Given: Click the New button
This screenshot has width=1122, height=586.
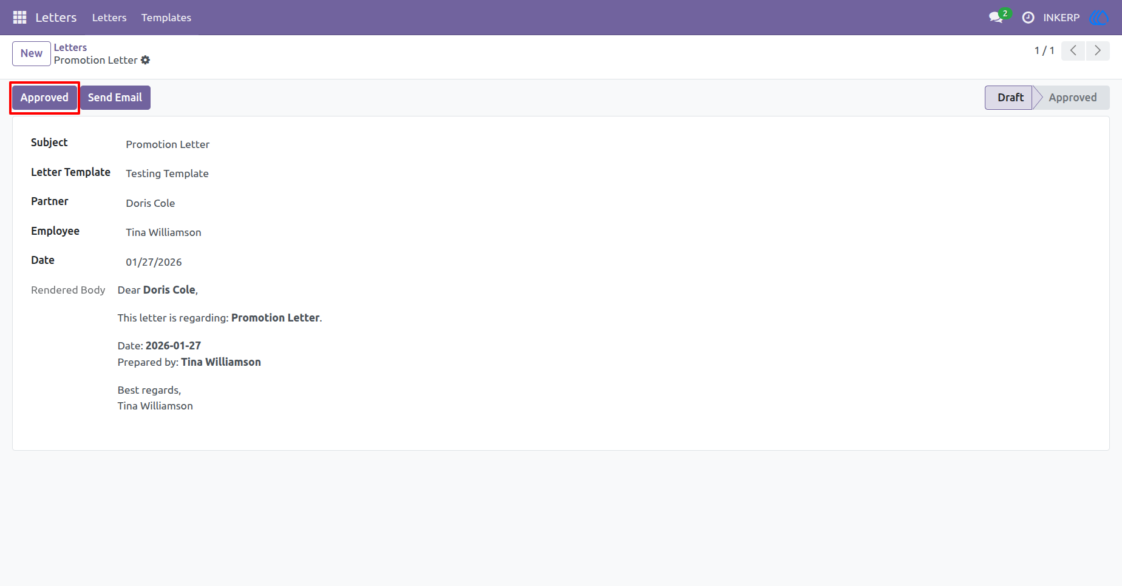Looking at the screenshot, I should coord(32,53).
